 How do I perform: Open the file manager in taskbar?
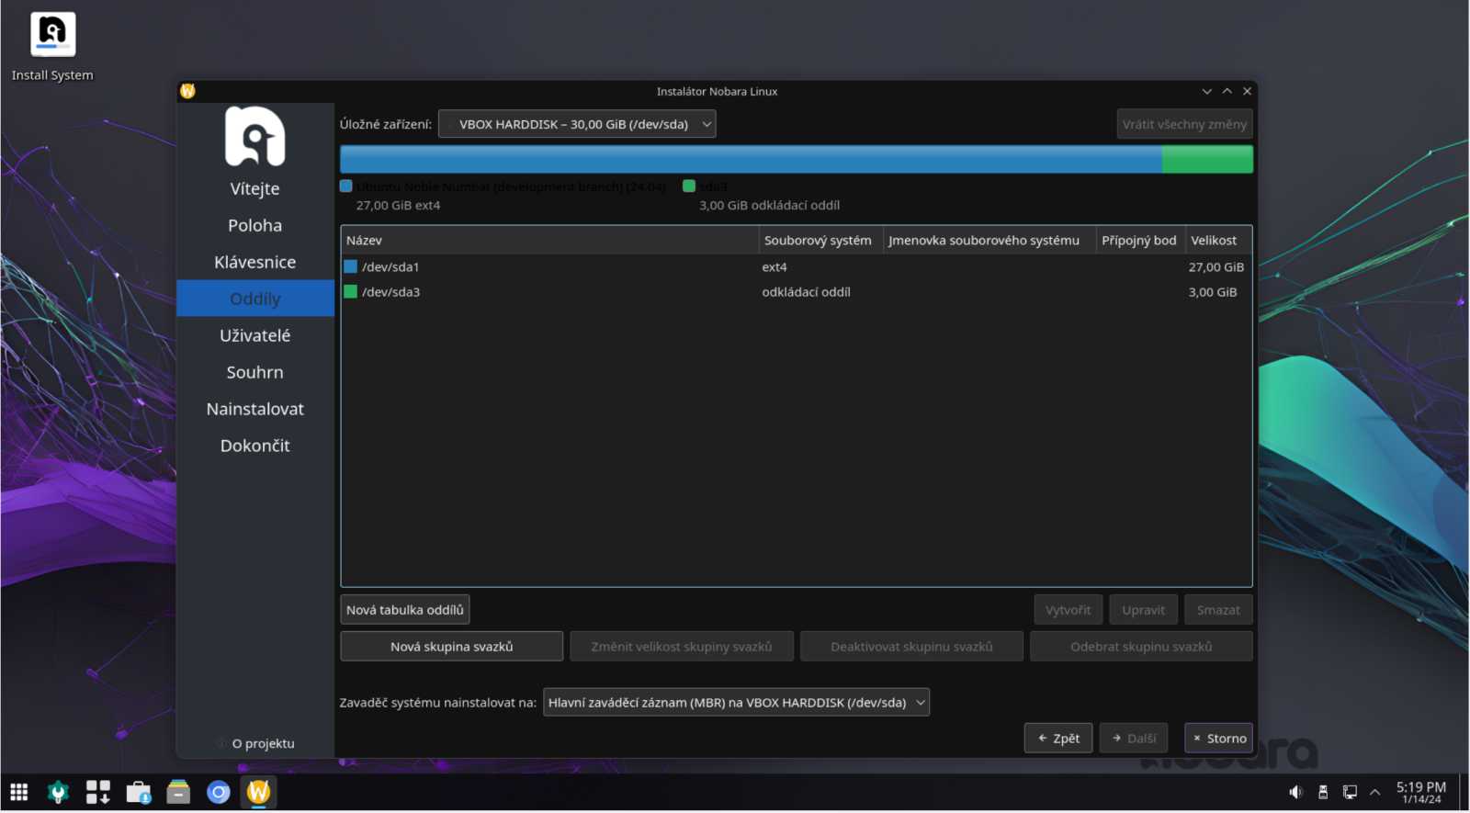pyautogui.click(x=178, y=792)
